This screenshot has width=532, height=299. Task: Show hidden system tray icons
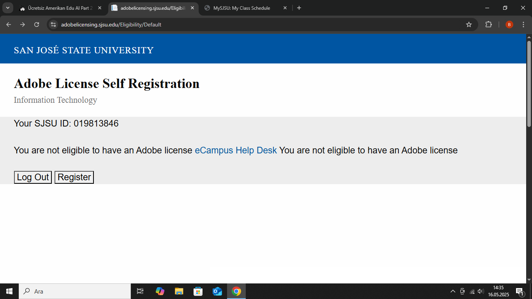(x=453, y=291)
